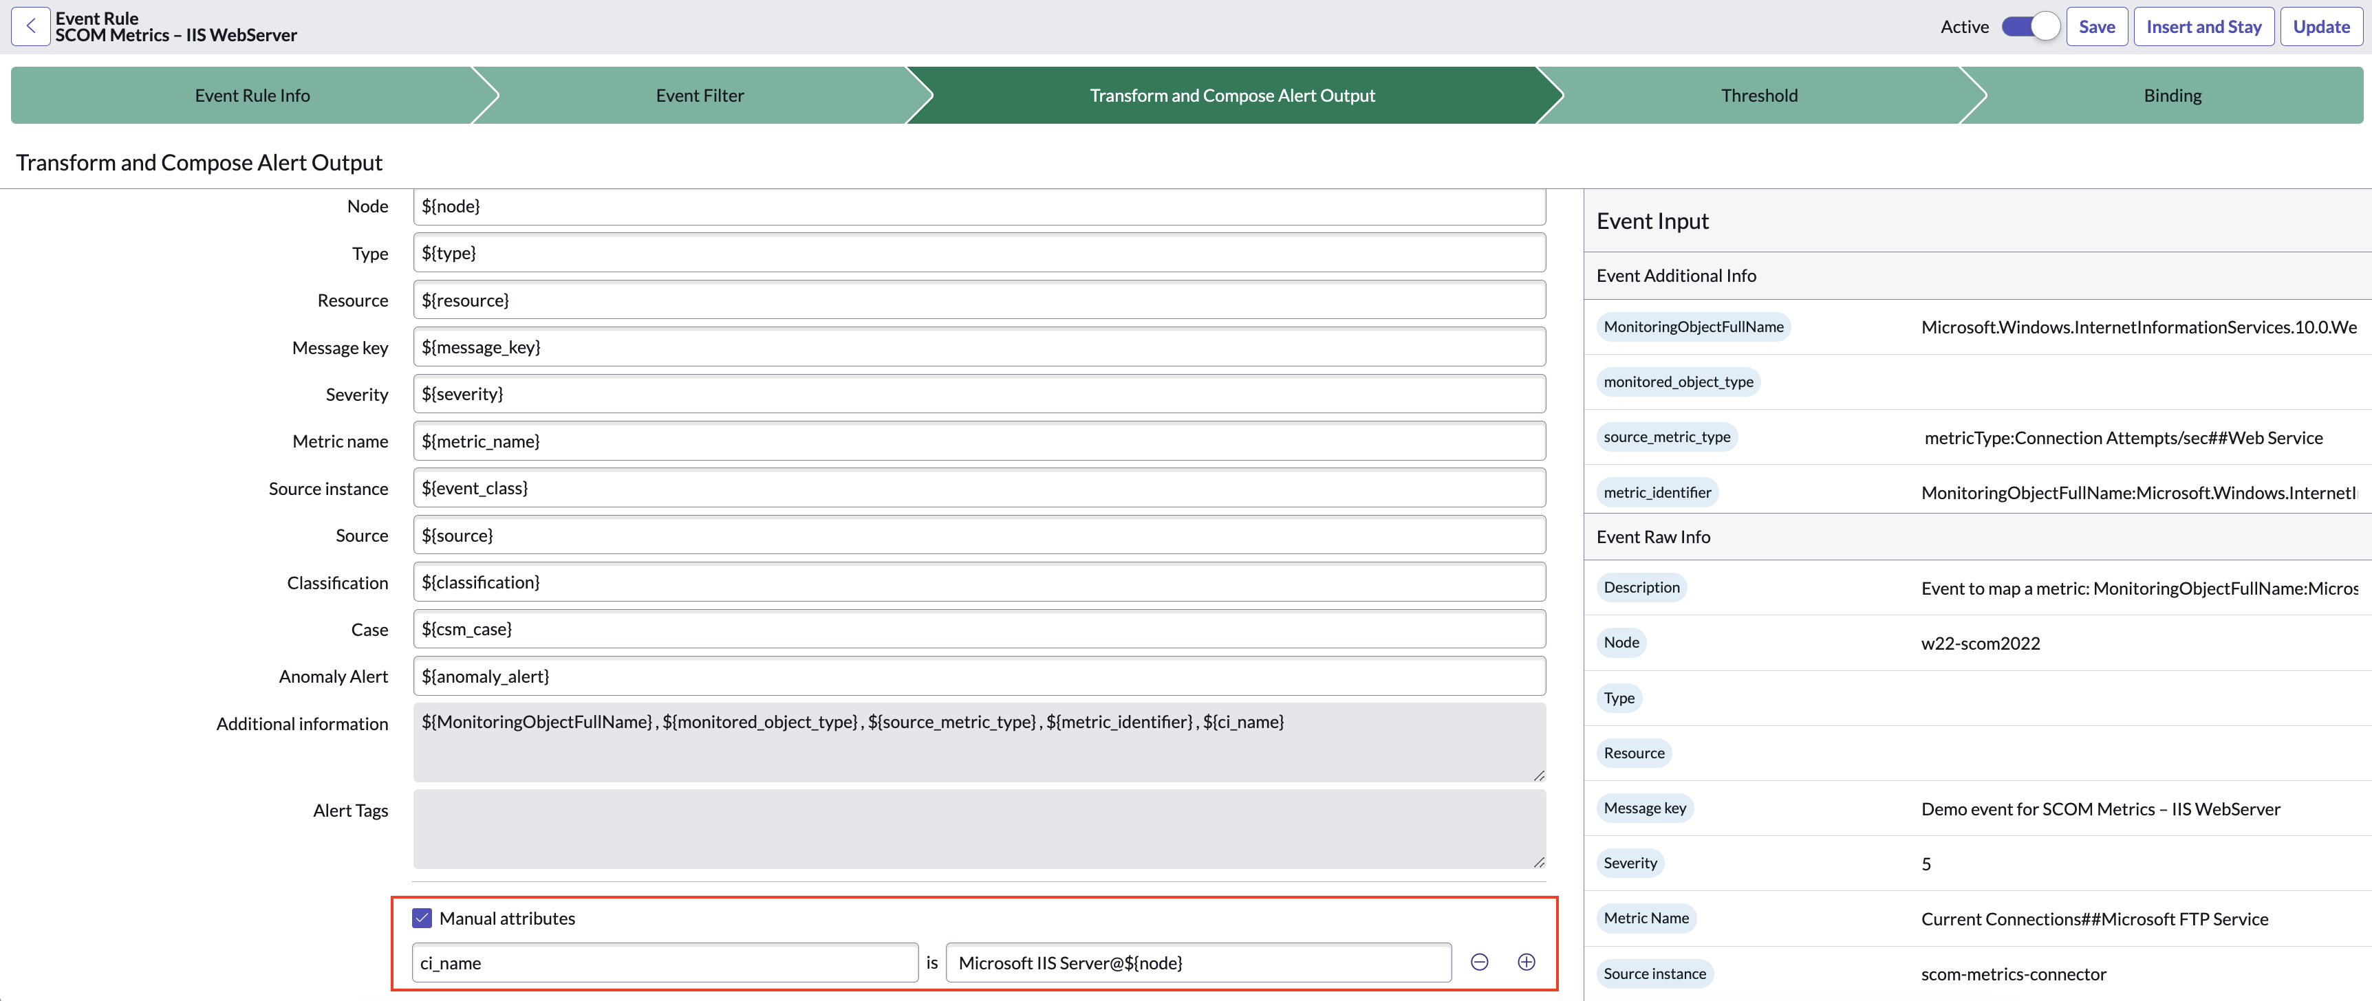Click the 'metricType:Connection Attempts/sec##Web Service' value
2372x1001 pixels.
[x=2124, y=438]
